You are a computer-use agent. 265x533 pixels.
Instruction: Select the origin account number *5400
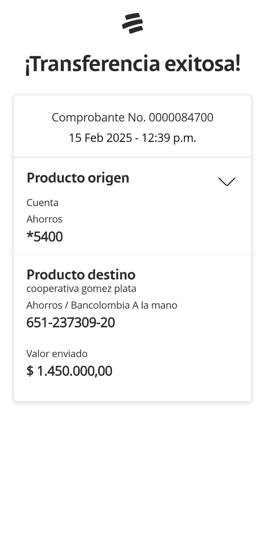tap(45, 237)
